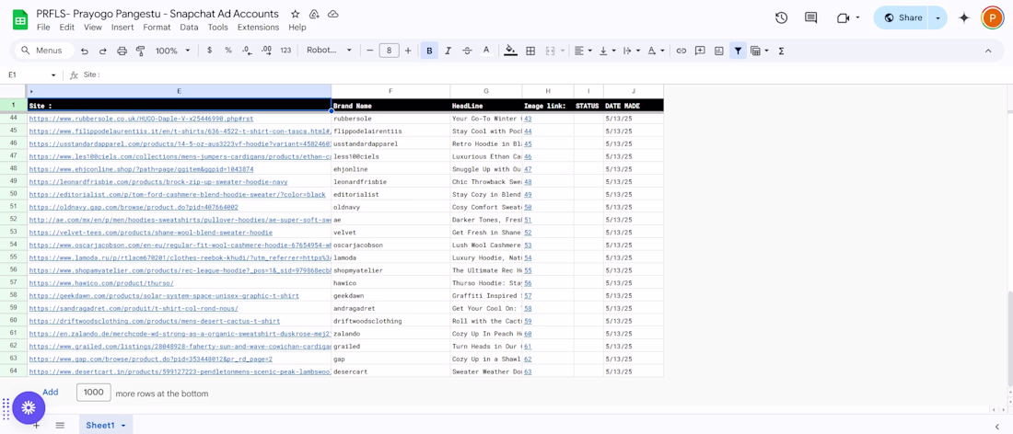Open the text color picker

[x=486, y=51]
